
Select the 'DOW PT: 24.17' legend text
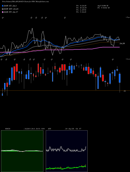click(11, 12)
